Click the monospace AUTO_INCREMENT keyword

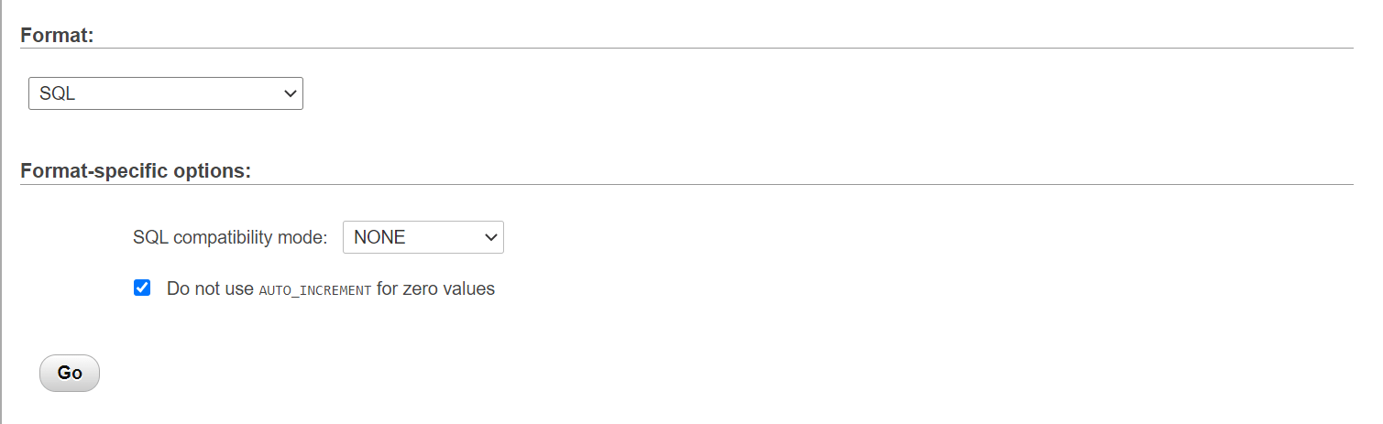[315, 289]
